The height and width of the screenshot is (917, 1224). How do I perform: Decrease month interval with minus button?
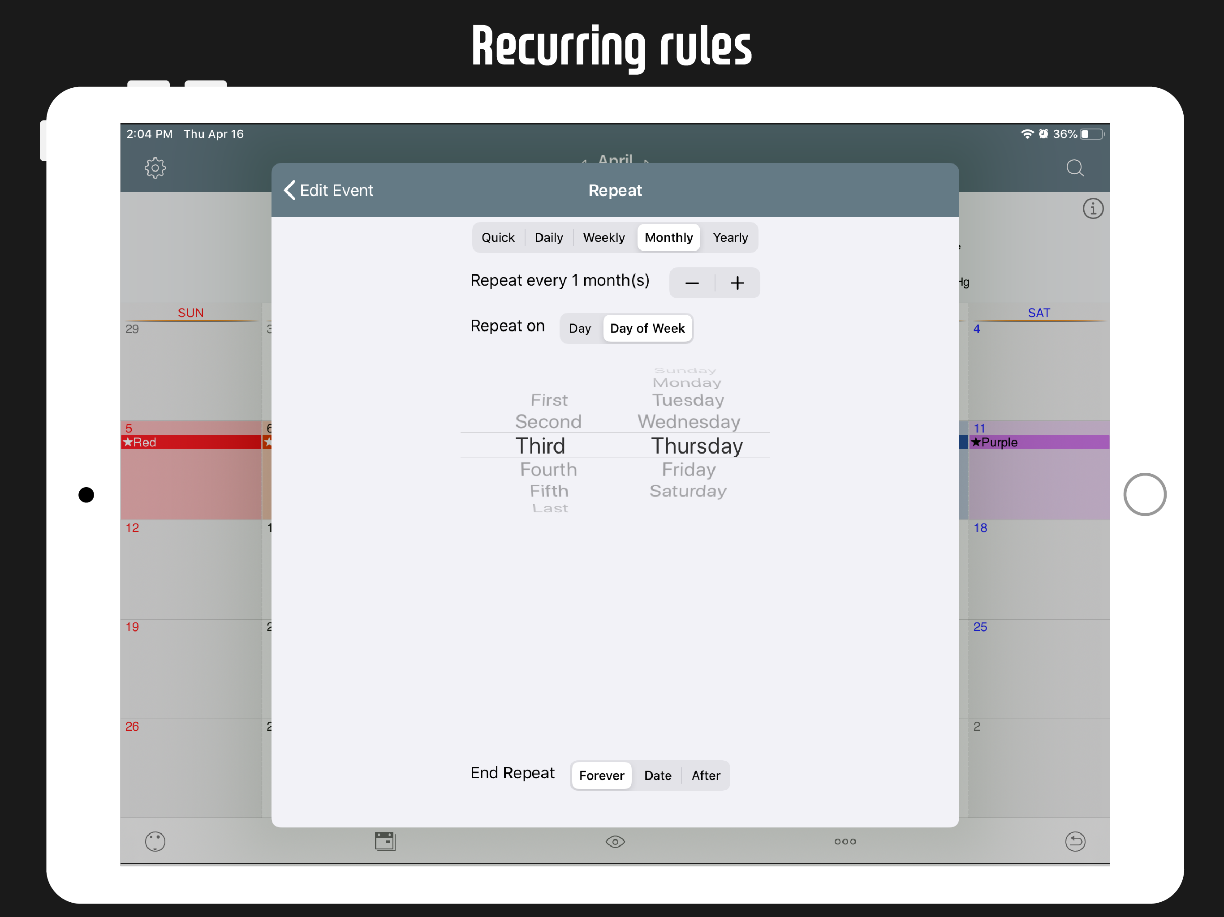(x=692, y=283)
